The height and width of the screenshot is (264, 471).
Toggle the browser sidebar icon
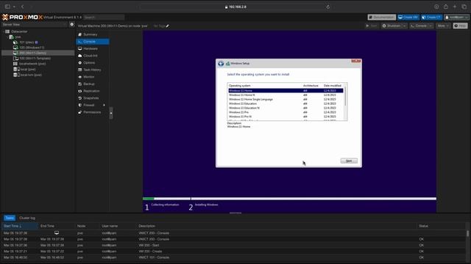pos(7,7)
